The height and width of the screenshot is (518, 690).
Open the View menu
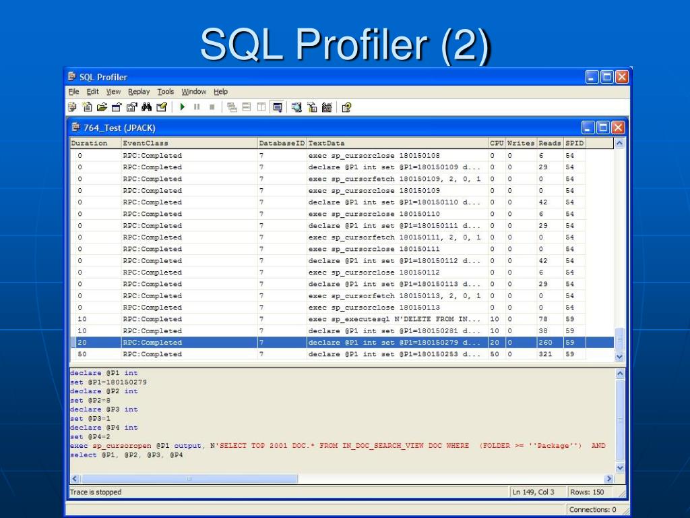coord(113,92)
